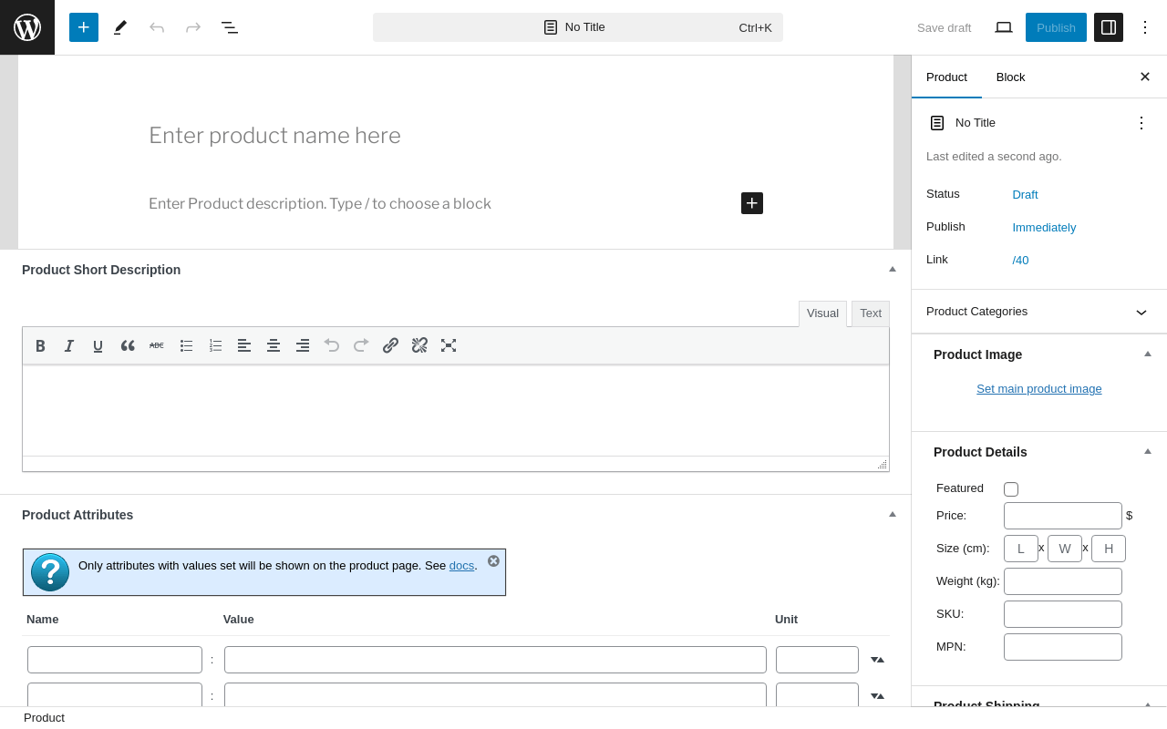Screen dimensions: 1167x729
Task: Open the block inserter plus button
Action: (84, 27)
